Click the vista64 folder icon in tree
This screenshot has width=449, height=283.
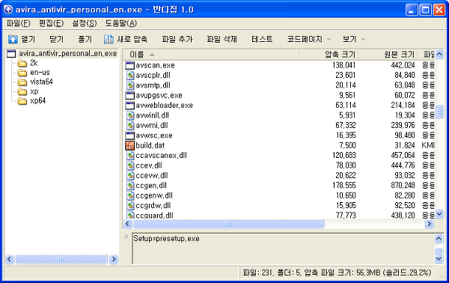[x=22, y=82]
